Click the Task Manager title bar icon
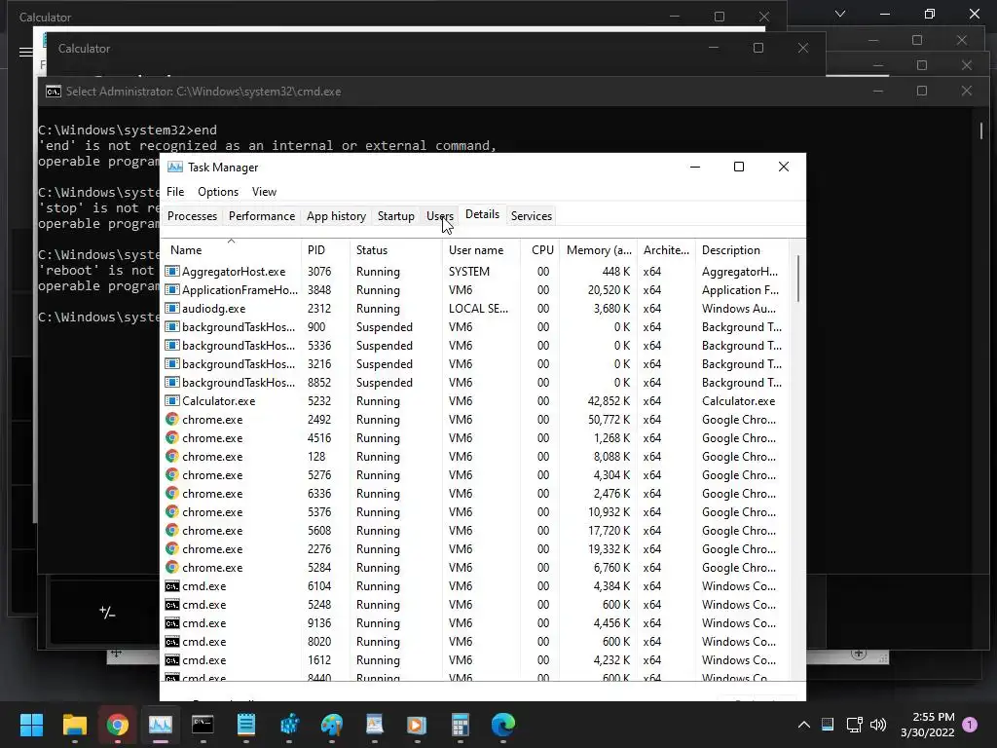 click(175, 167)
